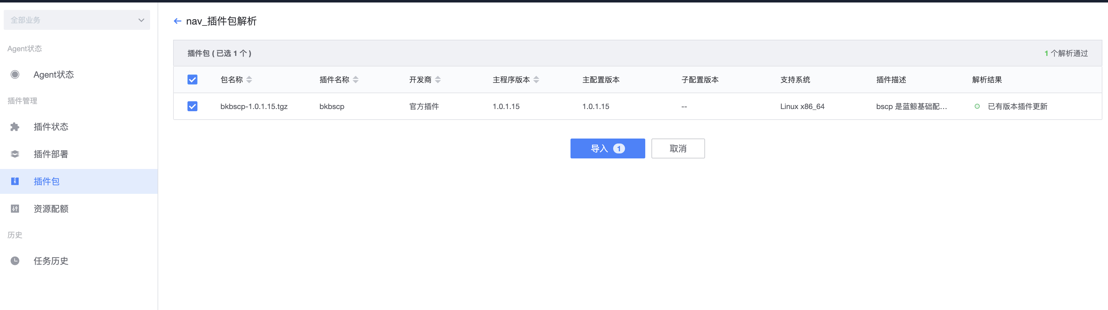The width and height of the screenshot is (1108, 310).
Task: Open the Agent状态 menu item
Action: coord(79,75)
